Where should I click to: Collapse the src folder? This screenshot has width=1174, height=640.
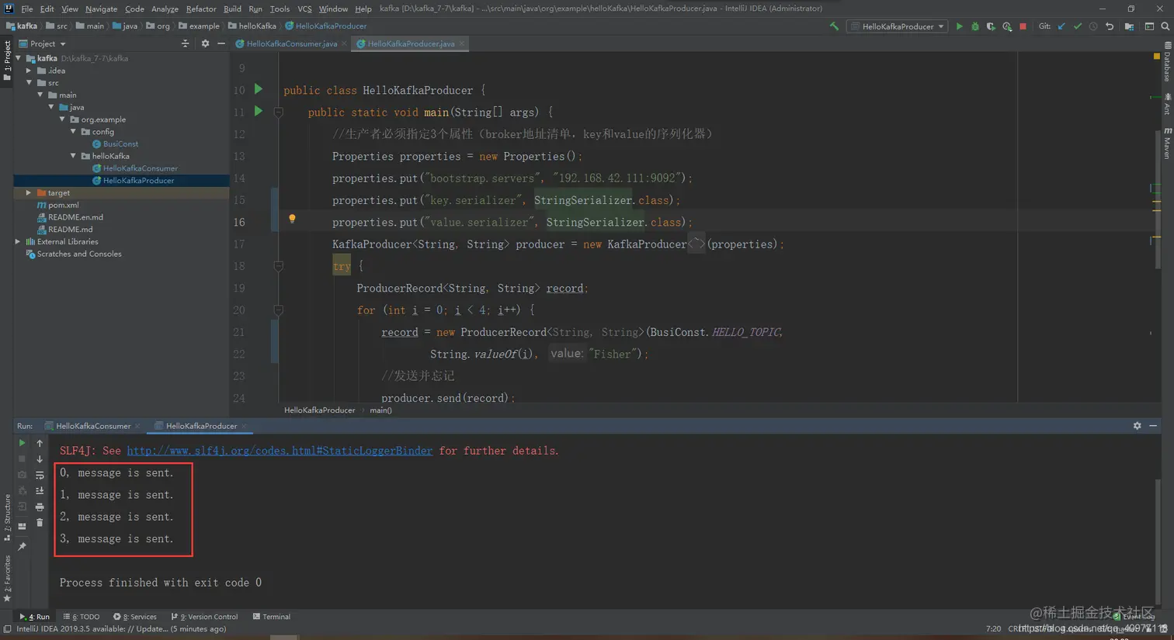(x=29, y=82)
